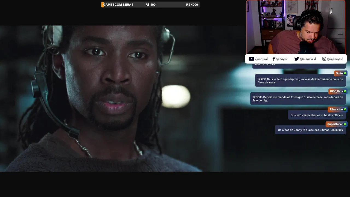Open the @ojonnyzul Twitter handle
This screenshot has width=350, height=197.
coord(308,59)
